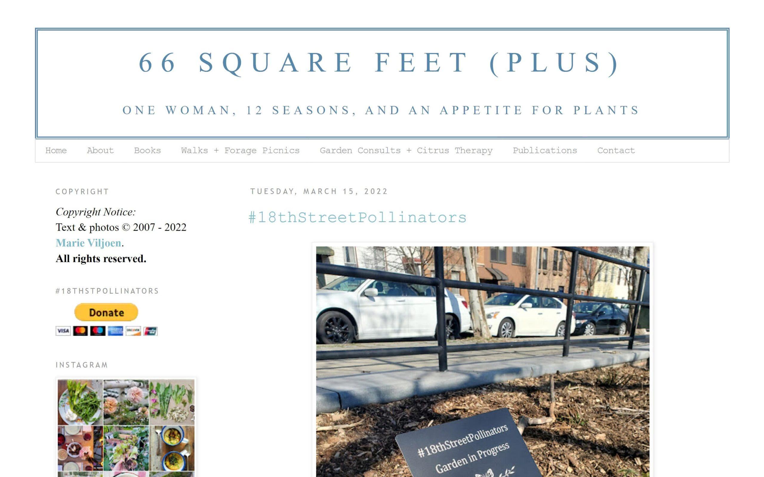Open the Books page
The image size is (764, 477).
(x=147, y=151)
